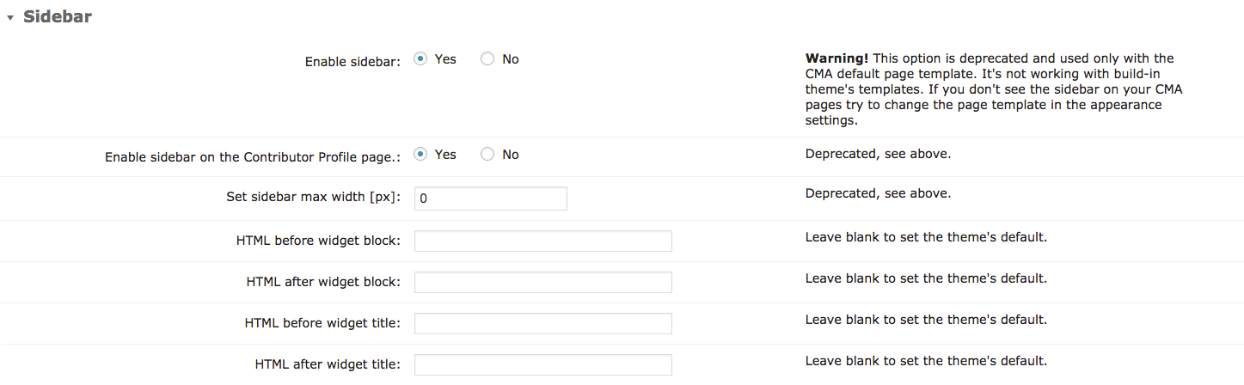
Task: Click the "Enable sidebar:" label
Action: click(352, 62)
